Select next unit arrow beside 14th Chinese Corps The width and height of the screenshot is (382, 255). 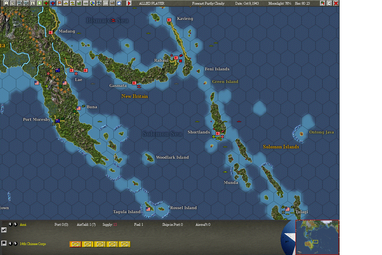tap(15, 243)
